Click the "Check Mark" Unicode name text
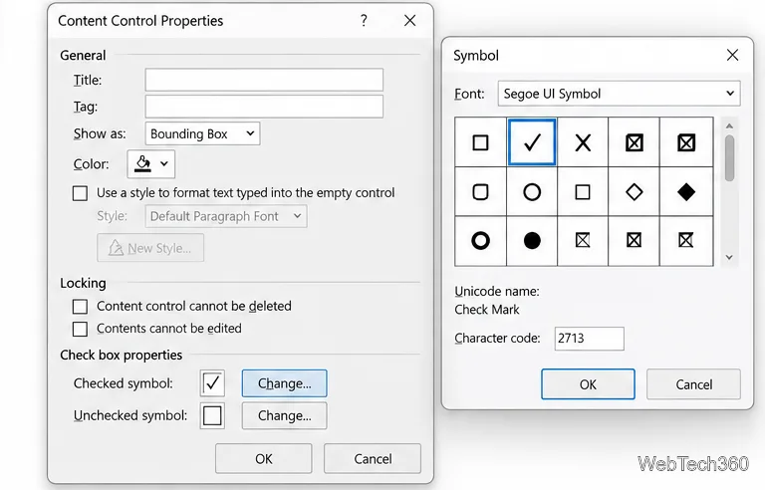765x490 pixels. coord(486,310)
